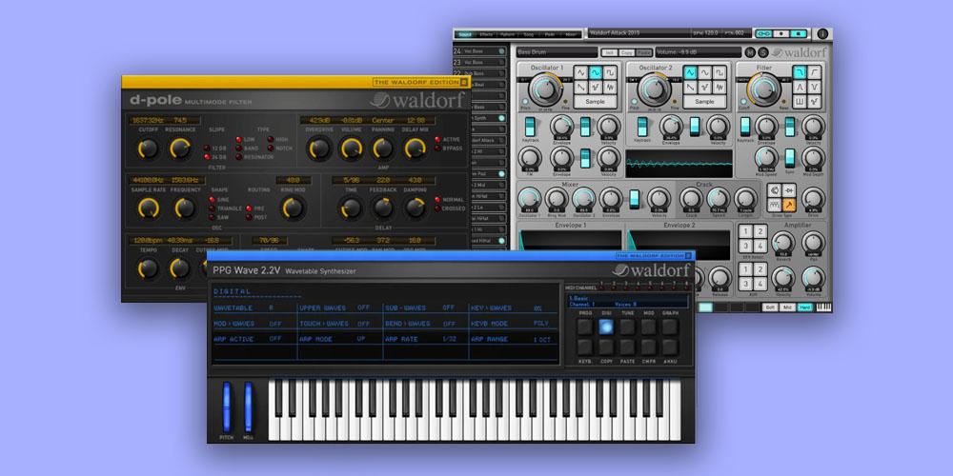Choose the triangle waveform for Oscillator 2
953x476 pixels.
693,71
